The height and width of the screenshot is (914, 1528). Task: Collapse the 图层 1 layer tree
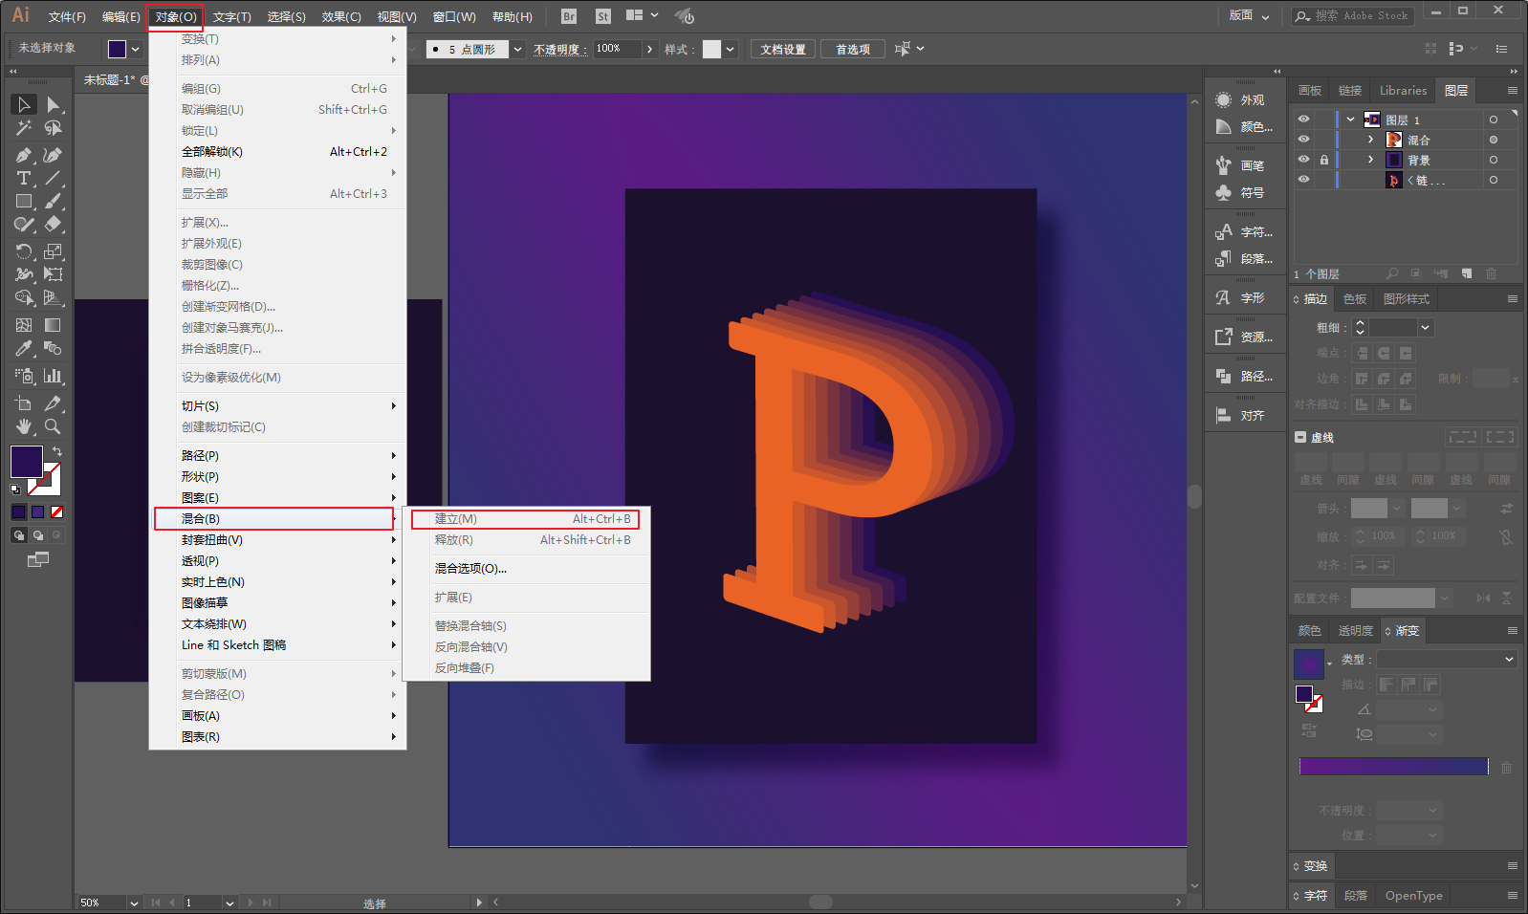pyautogui.click(x=1350, y=120)
